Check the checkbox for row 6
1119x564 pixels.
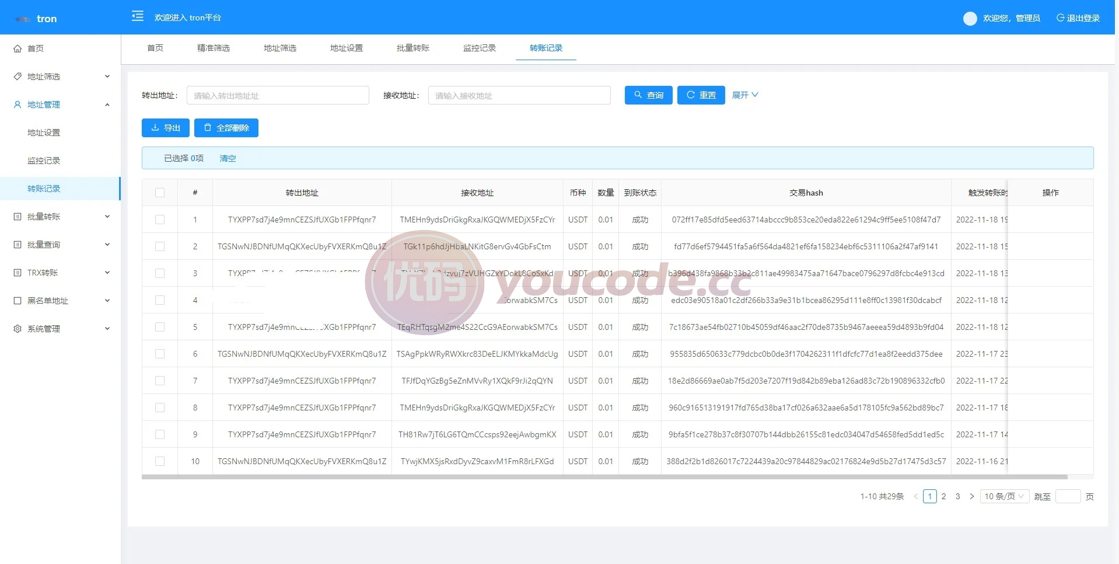tap(160, 354)
